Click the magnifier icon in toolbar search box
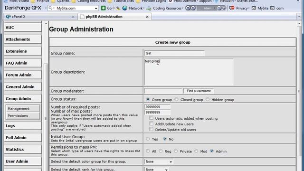The image size is (304, 171). [50, 8]
